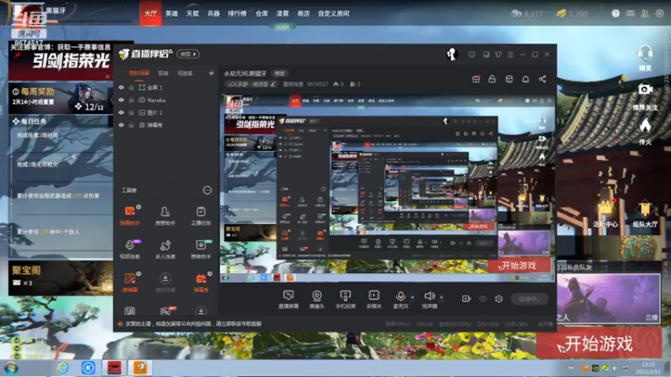Image resolution: width=671 pixels, height=377 pixels.
Task: Click the 引剑指荣光 event banner
Action: (60, 61)
